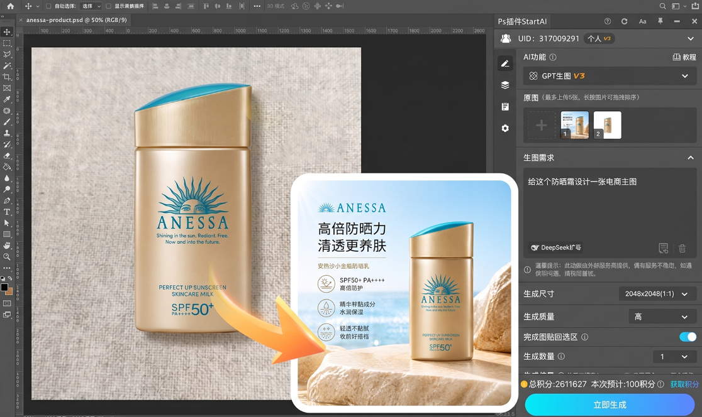Open the layers stack tab in StartAI sidebar
This screenshot has width=702, height=417.
pos(505,85)
